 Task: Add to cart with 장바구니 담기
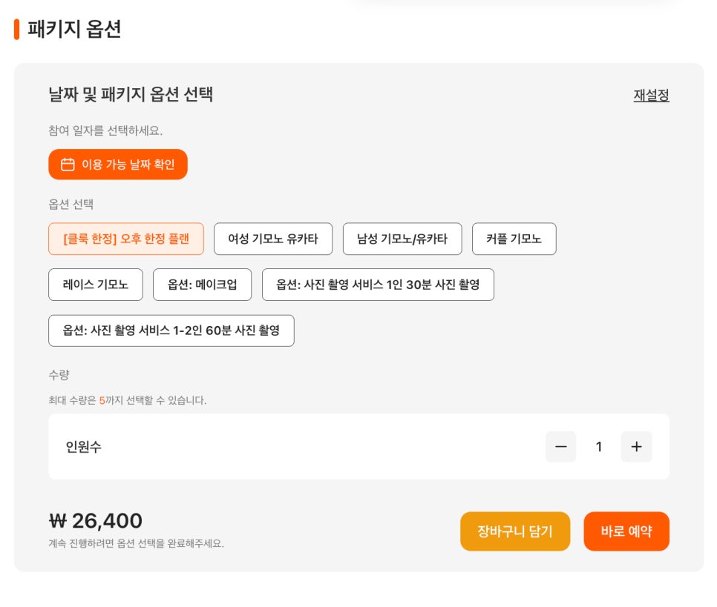coord(515,531)
